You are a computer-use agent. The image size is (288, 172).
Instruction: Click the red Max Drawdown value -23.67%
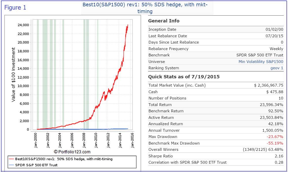pyautogui.click(x=275, y=137)
